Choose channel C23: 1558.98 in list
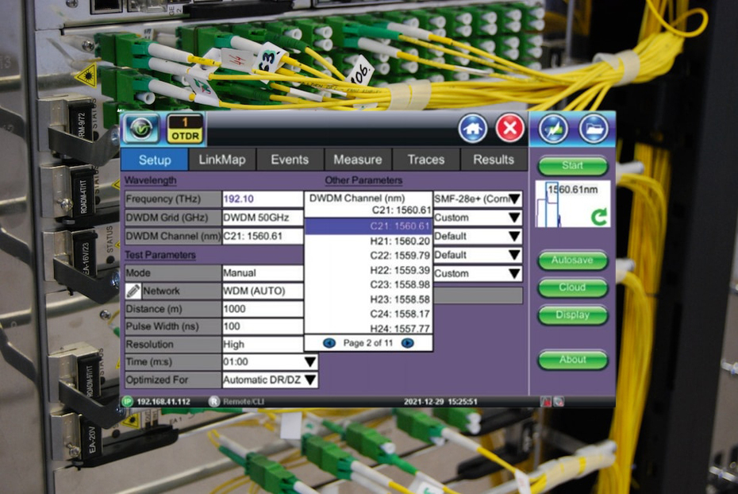Screen dimensions: 738x494 tap(368, 284)
